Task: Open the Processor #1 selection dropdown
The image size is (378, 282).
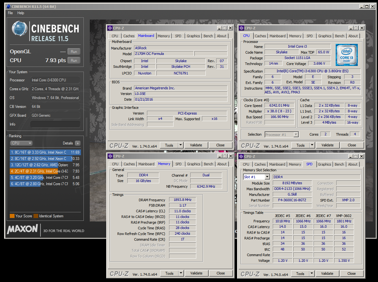Action: pos(296,134)
